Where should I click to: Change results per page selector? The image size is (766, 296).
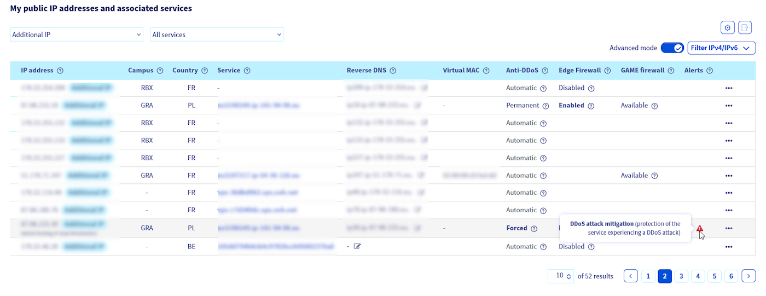click(561, 276)
